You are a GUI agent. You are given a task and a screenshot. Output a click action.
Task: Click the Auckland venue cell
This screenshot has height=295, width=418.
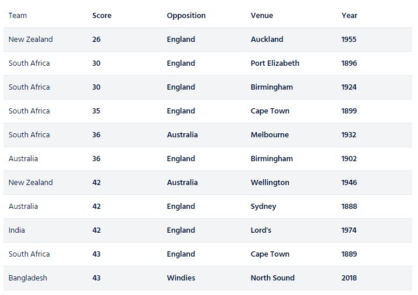click(267, 39)
